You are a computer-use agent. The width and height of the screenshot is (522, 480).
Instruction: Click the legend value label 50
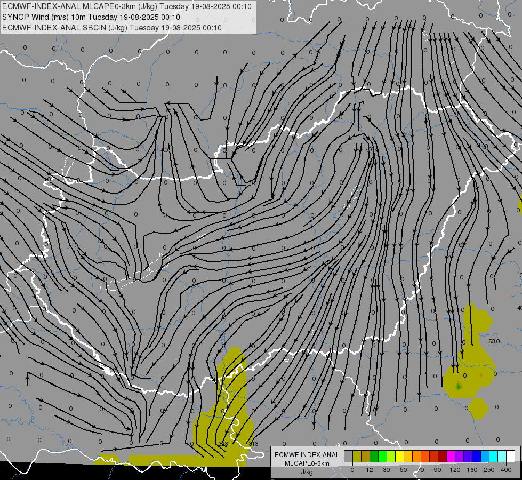point(404,470)
